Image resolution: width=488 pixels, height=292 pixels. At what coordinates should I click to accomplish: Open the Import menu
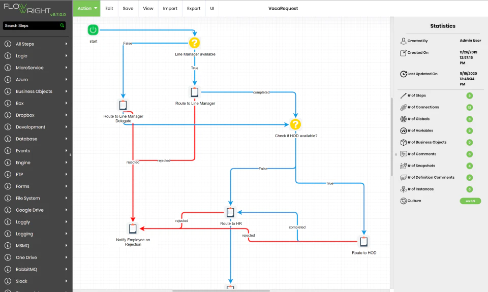(x=170, y=9)
